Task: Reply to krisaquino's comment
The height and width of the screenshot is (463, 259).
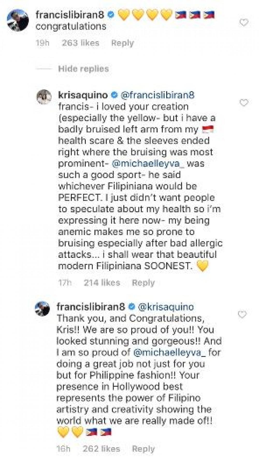Action: coord(143,283)
